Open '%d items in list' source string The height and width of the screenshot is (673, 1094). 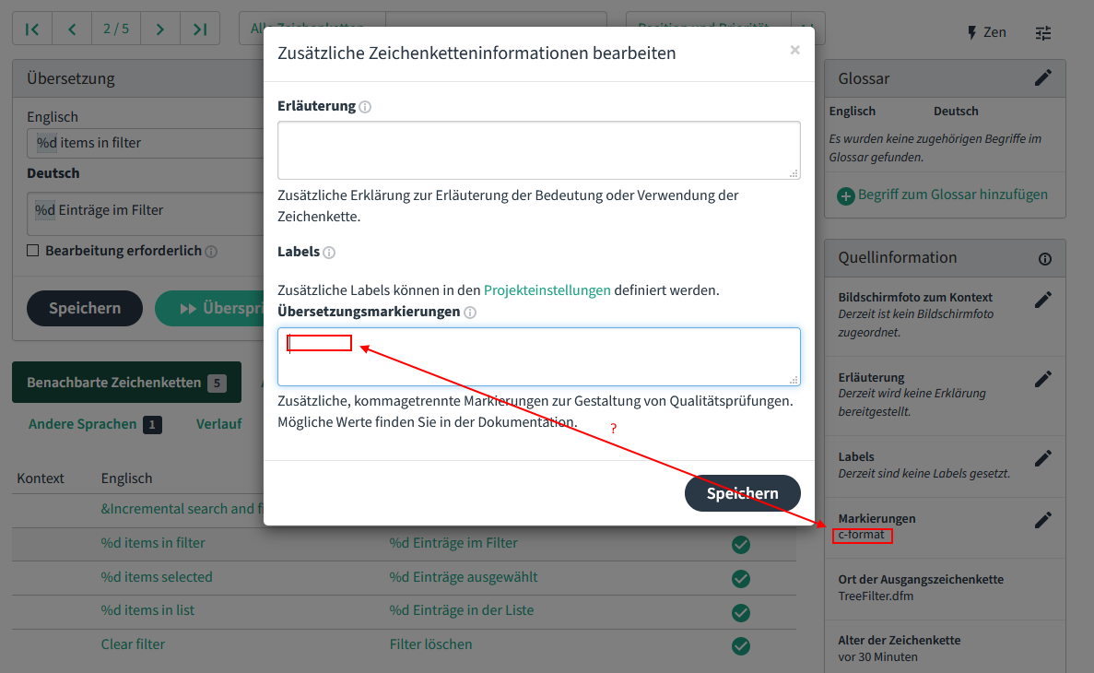point(147,609)
